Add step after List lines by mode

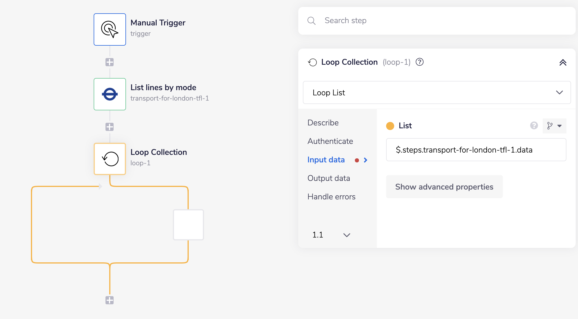pyautogui.click(x=110, y=127)
